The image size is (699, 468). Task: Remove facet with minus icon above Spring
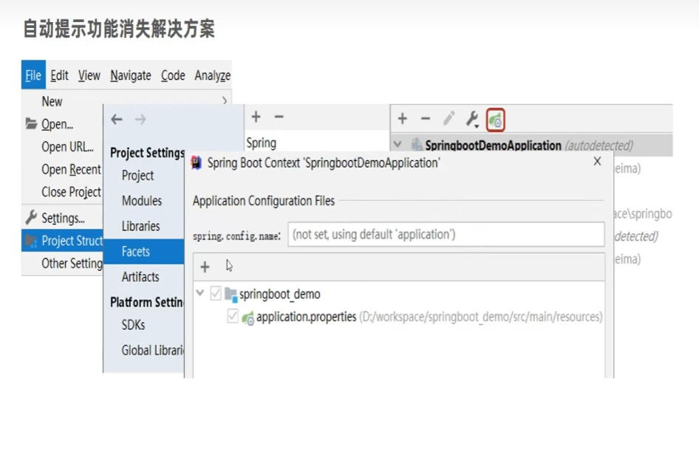279,117
